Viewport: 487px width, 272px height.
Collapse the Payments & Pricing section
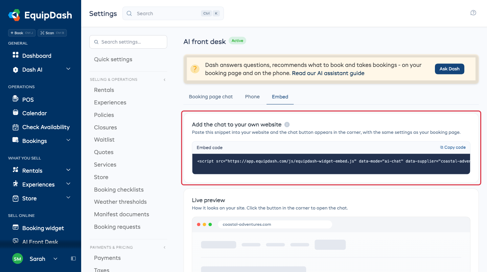pyautogui.click(x=165, y=247)
